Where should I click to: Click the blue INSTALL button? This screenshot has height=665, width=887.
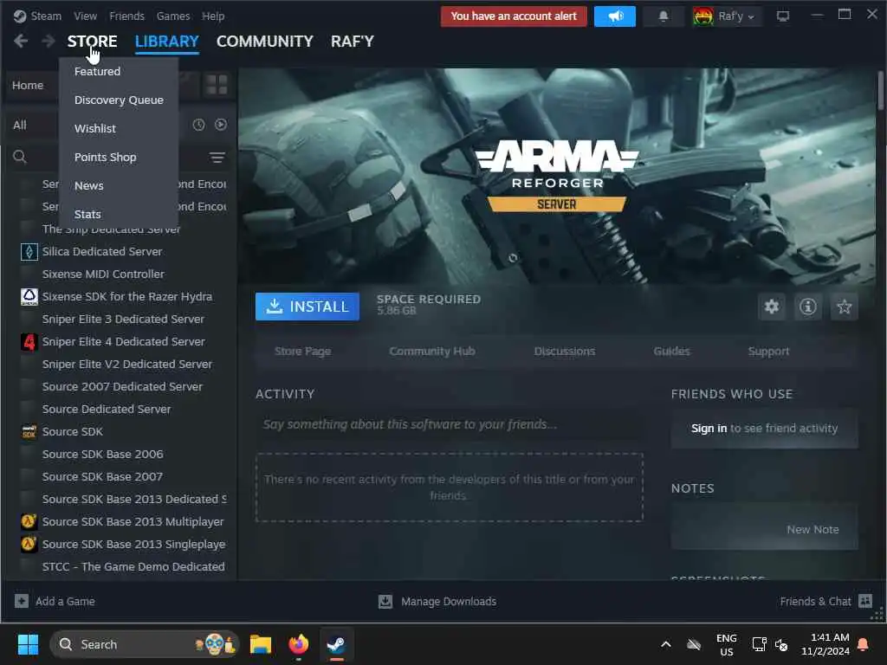click(x=308, y=307)
